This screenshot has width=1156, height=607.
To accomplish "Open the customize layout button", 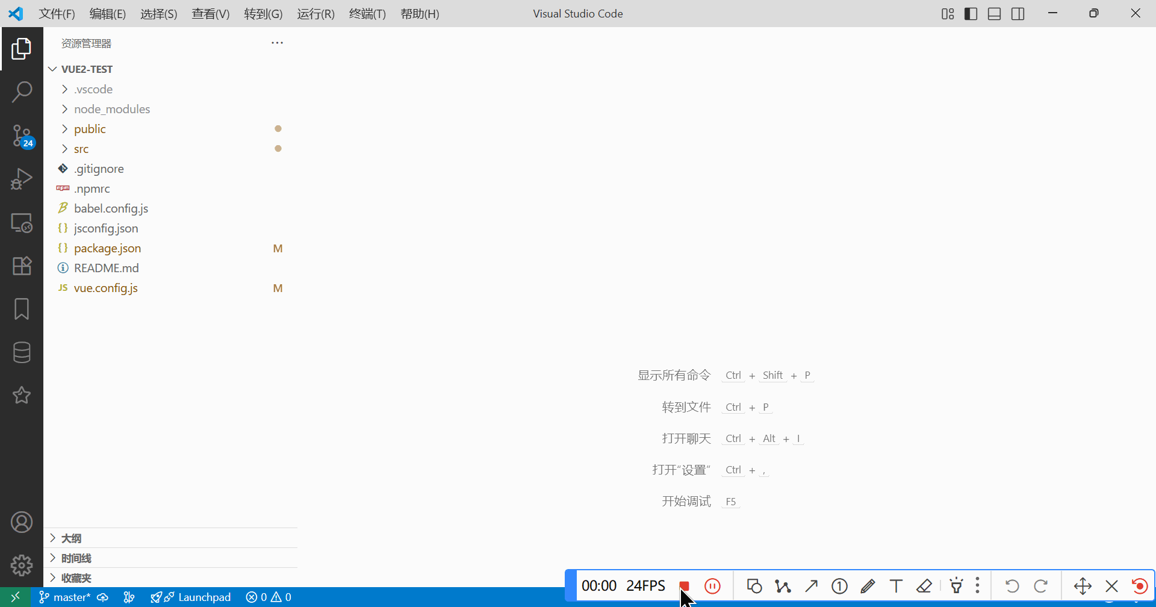I will click(948, 14).
